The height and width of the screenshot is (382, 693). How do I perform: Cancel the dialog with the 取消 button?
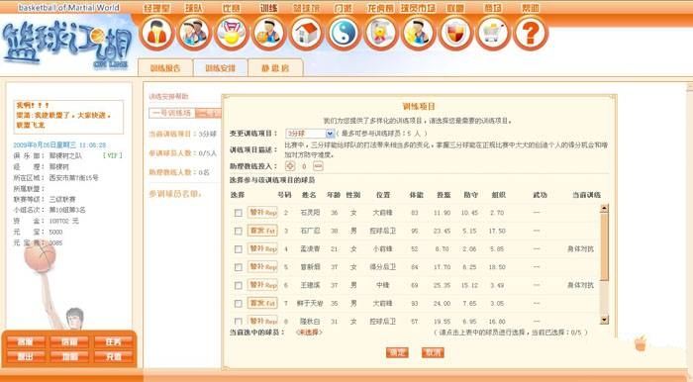[x=433, y=352]
